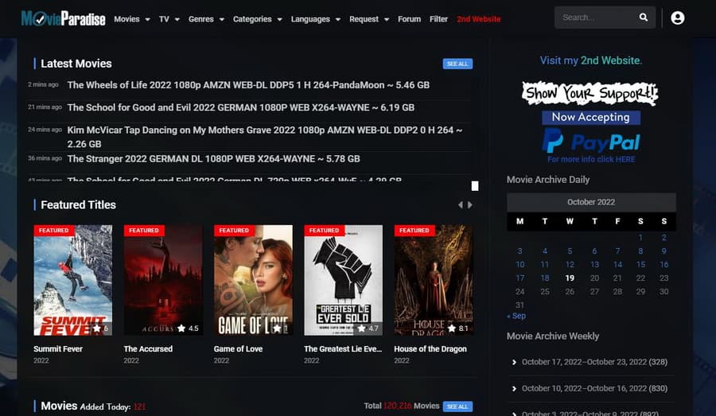Viewport: 716px width, 416px height.
Task: Click the 120,216 total movies count
Action: (x=397, y=406)
